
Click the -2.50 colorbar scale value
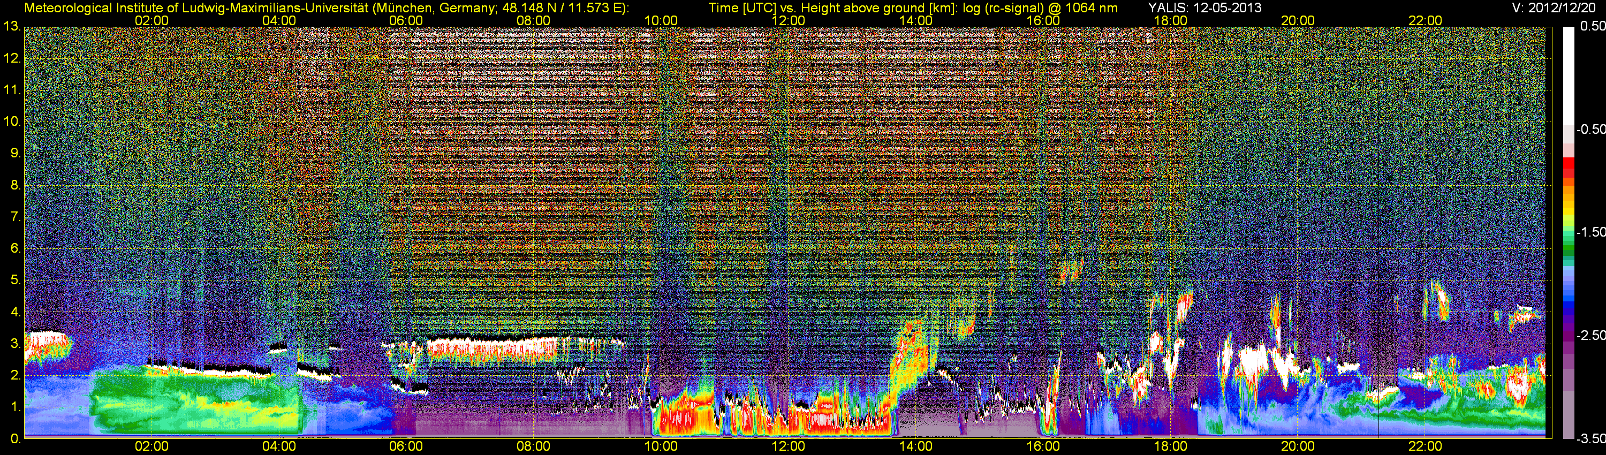tap(1590, 335)
